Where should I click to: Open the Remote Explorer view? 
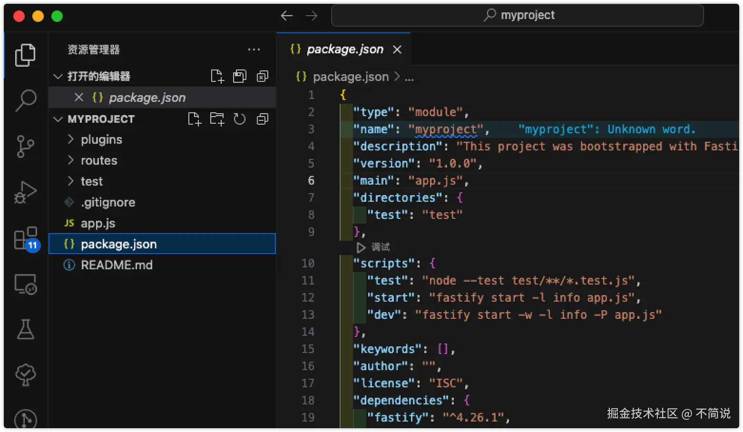click(x=26, y=284)
